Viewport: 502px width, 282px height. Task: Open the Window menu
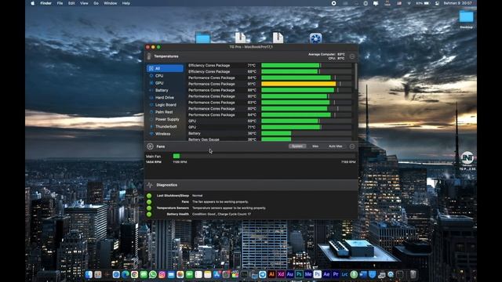110,3
